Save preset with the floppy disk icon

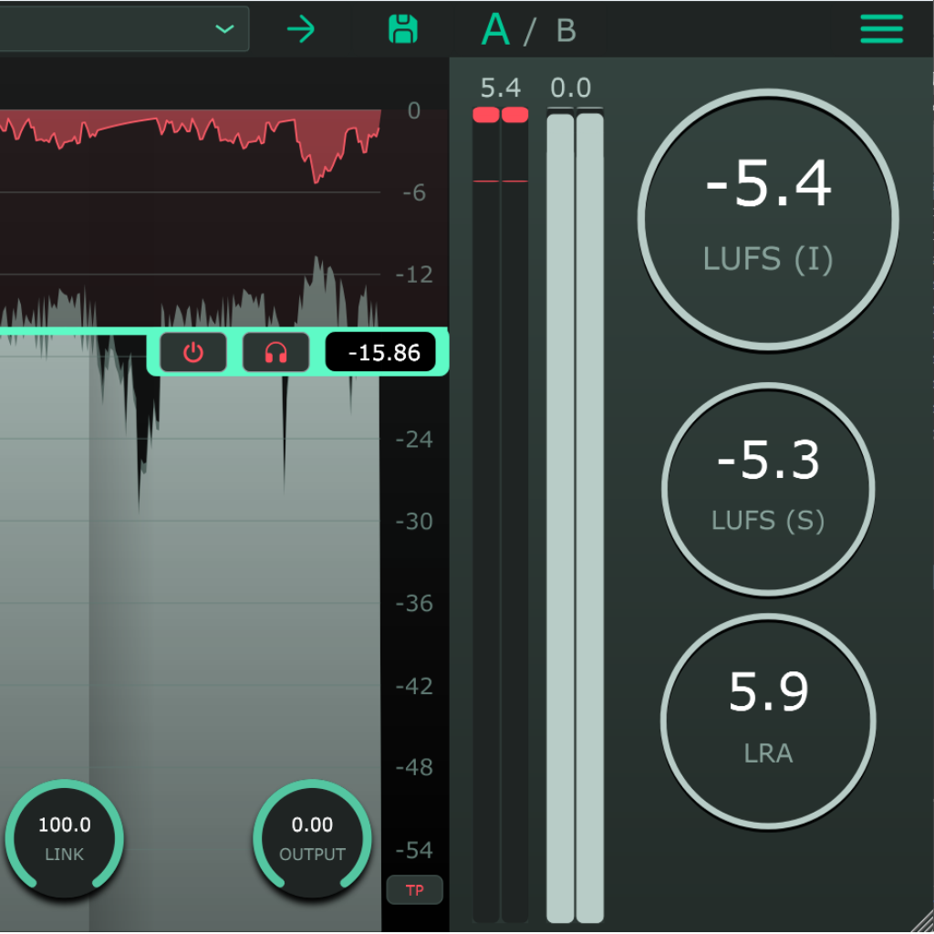point(402,29)
